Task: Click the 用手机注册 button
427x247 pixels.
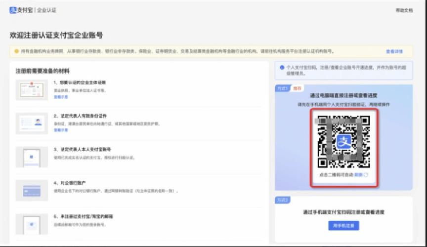Action: point(343,225)
